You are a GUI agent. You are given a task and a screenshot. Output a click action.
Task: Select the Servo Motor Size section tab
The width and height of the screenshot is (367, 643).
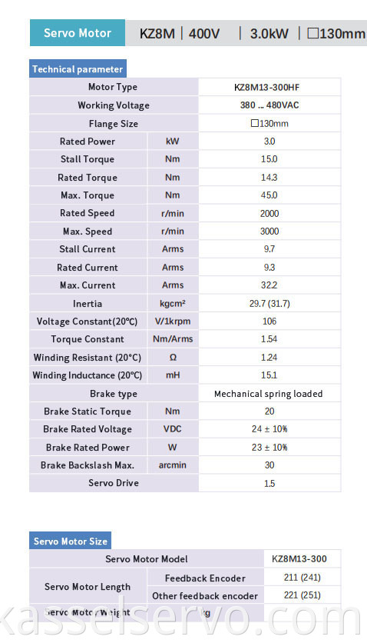click(71, 541)
